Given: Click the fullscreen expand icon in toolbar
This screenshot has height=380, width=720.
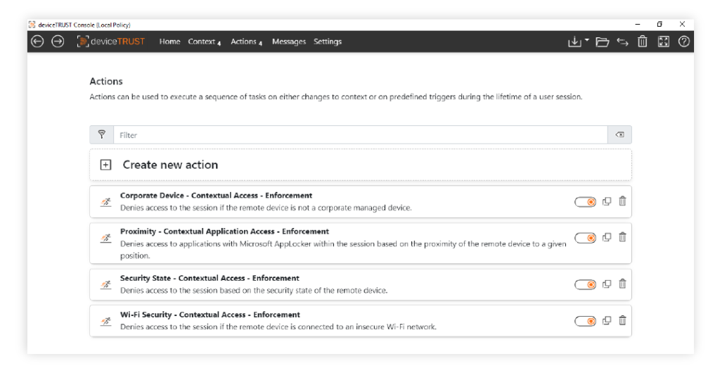Looking at the screenshot, I should point(663,42).
